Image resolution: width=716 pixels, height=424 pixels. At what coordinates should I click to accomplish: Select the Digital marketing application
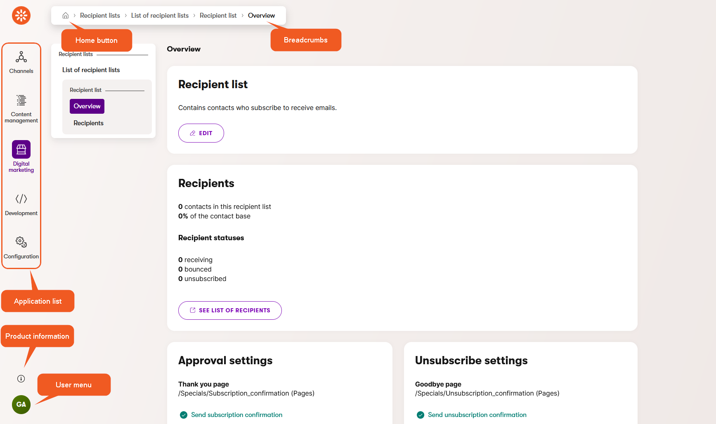(21, 156)
